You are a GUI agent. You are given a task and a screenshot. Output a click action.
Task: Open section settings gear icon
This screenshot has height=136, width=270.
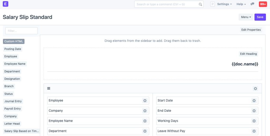point(255,89)
